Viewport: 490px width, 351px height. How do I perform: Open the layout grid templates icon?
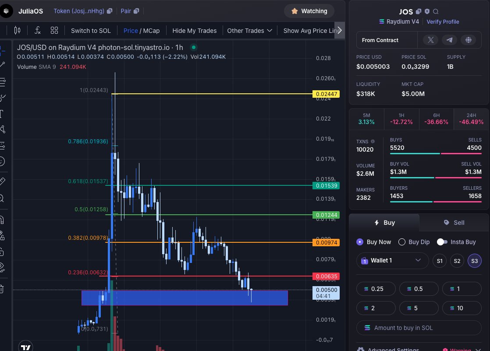point(54,30)
